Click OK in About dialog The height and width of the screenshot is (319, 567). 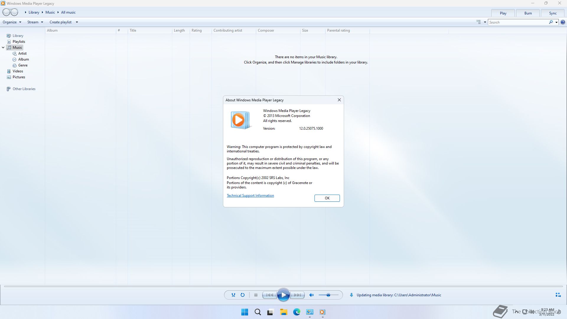point(327,198)
